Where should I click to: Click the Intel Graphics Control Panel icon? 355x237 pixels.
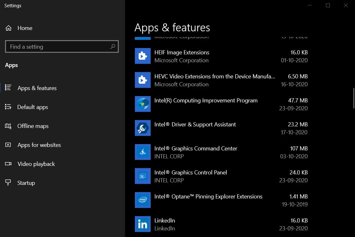click(142, 176)
